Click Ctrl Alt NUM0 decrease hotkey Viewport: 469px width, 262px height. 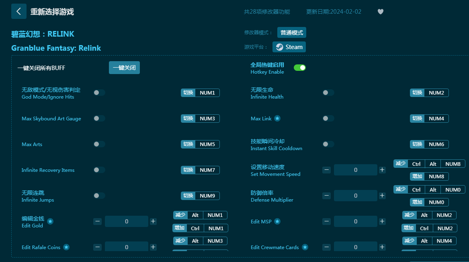coord(429,190)
